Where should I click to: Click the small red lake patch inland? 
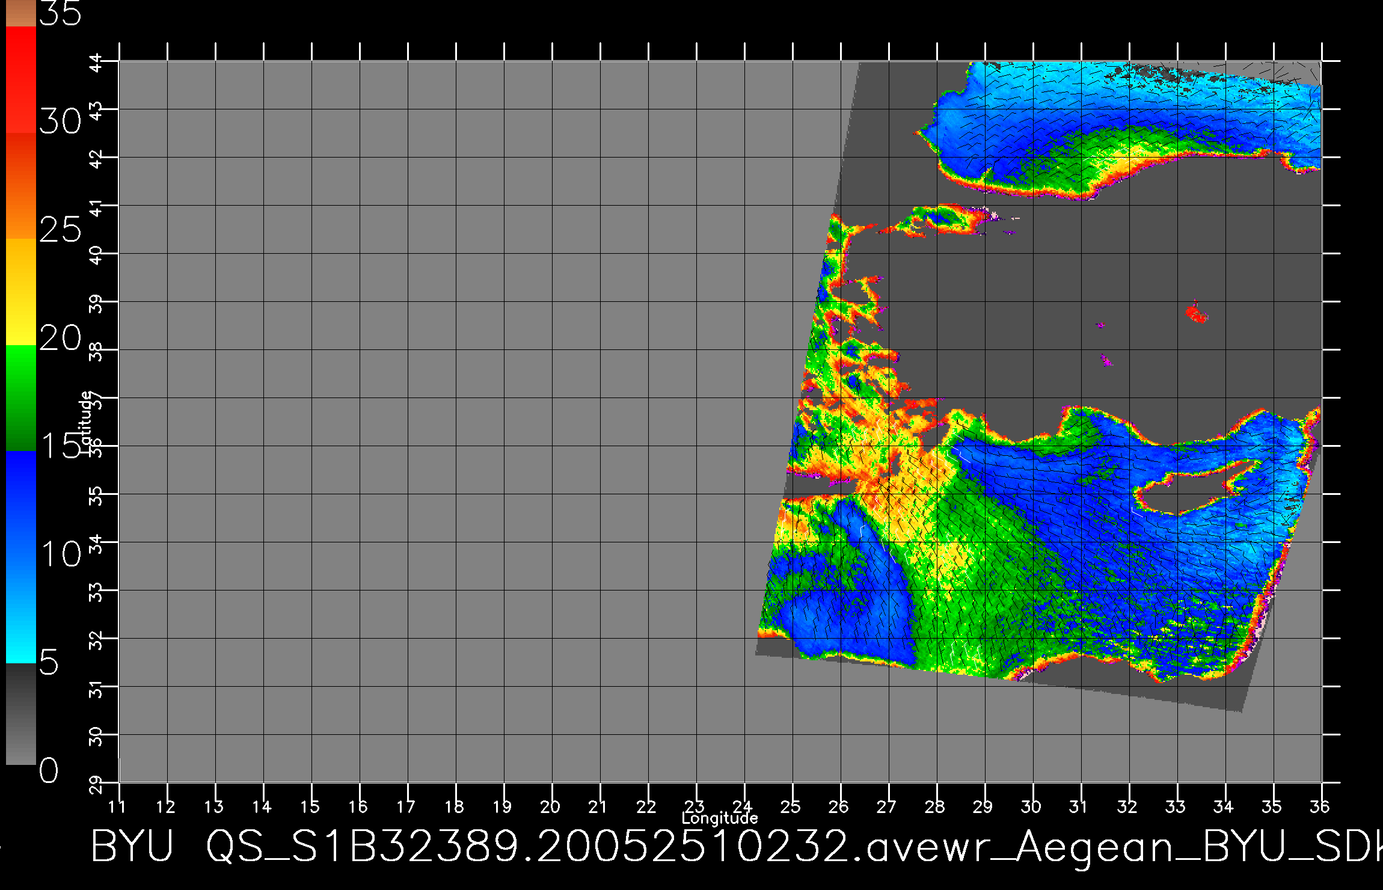(1195, 313)
